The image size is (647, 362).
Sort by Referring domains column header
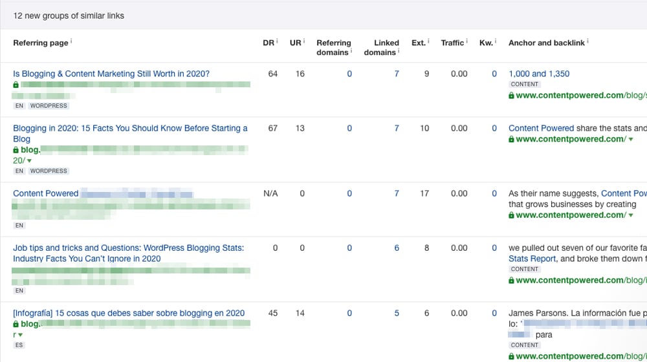tap(333, 47)
